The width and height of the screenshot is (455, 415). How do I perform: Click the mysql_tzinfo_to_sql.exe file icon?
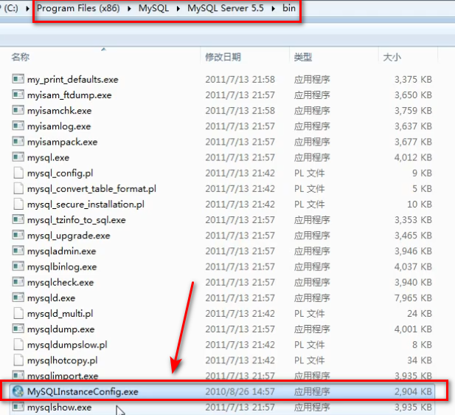click(18, 219)
